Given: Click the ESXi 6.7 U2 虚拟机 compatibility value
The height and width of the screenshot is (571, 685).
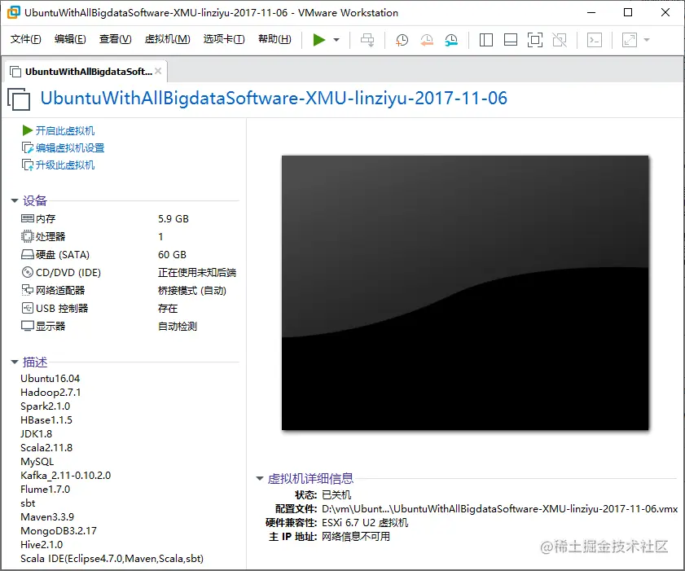Looking at the screenshot, I should click(365, 522).
